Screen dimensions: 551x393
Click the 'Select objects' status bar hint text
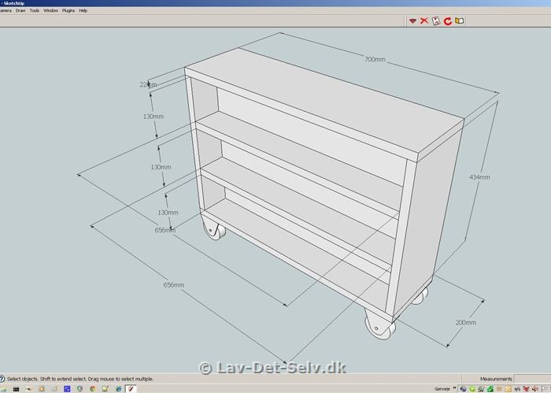[80, 379]
